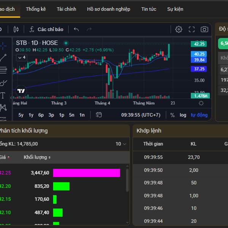Image resolution: width=228 pixels, height=228 pixels.
Task: Open the Sự kiện tab
Action: click(175, 9)
